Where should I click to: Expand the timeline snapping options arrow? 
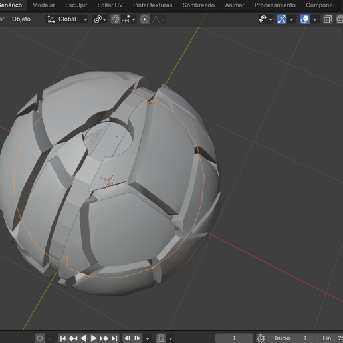[x=171, y=338]
